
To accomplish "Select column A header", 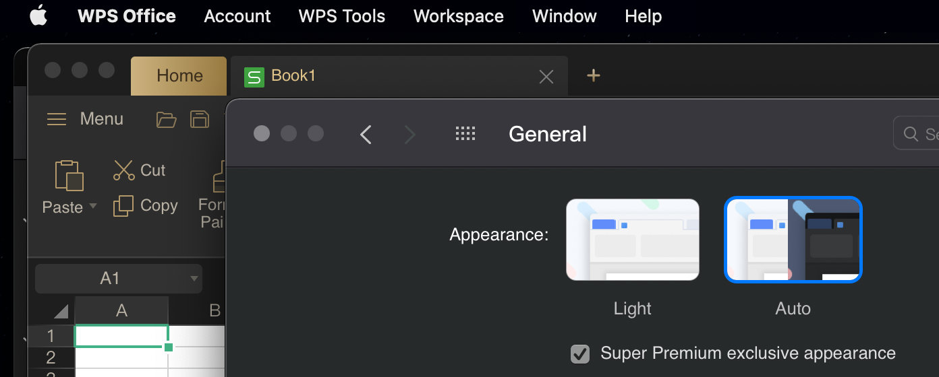I will tap(121, 310).
